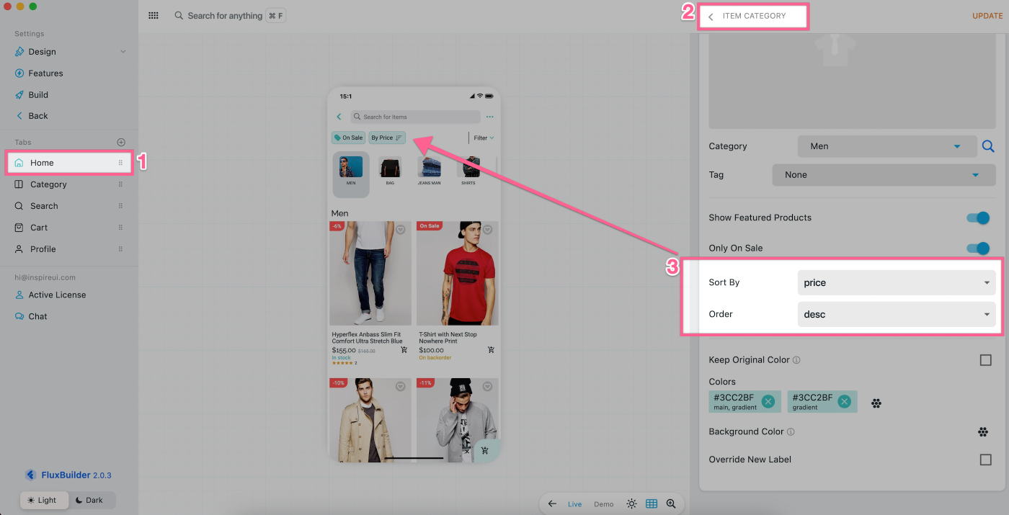Click the zoom icon in bottom toolbar
1009x515 pixels.
tap(671, 504)
